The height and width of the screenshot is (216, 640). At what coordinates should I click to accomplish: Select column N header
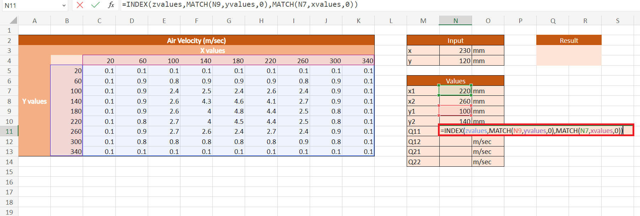click(x=455, y=21)
